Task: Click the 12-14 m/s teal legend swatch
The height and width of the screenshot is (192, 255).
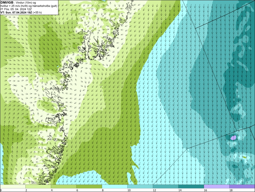Action: (165, 186)
